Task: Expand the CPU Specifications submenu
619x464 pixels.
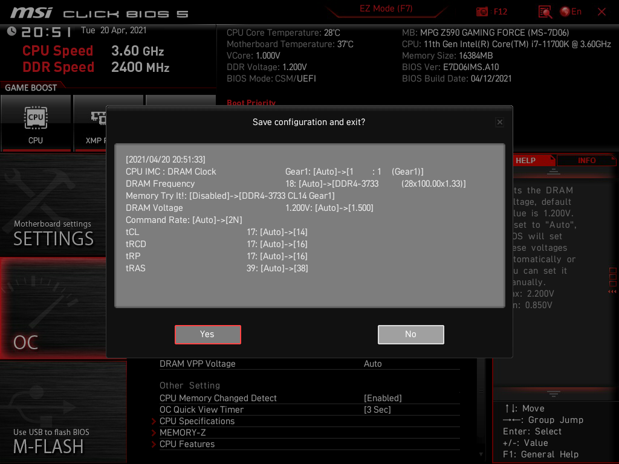Action: tap(196, 421)
